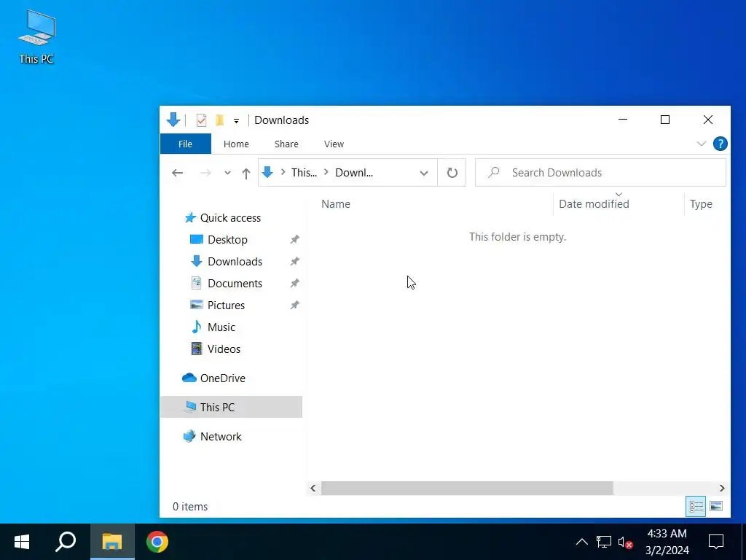Image resolution: width=746 pixels, height=560 pixels.
Task: Maximize the Downloads window
Action: coord(665,120)
